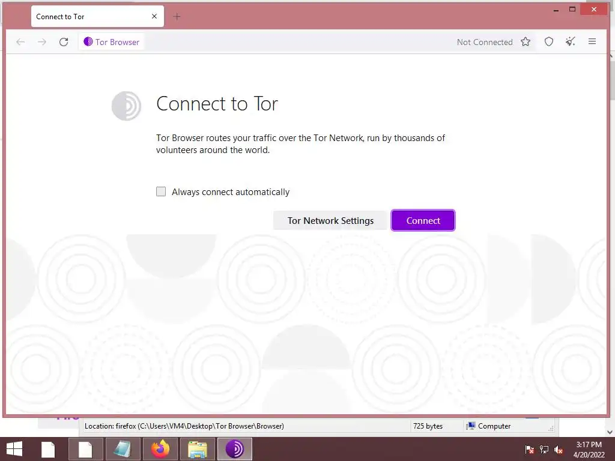This screenshot has height=461, width=615.
Task: Click the Not Connected status label
Action: [485, 42]
